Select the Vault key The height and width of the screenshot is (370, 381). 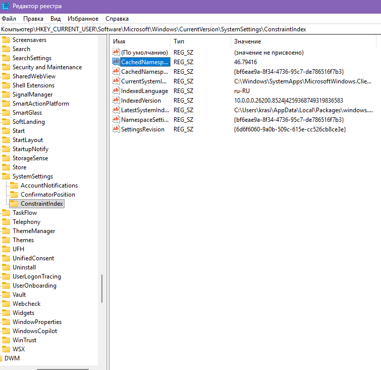19,295
